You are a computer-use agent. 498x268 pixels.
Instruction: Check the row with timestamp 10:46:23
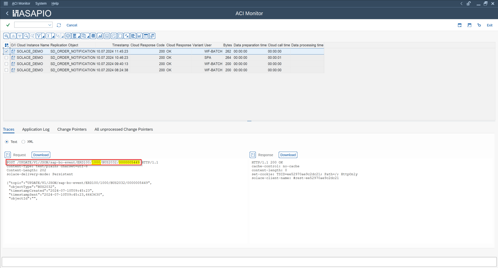[x=6, y=58]
